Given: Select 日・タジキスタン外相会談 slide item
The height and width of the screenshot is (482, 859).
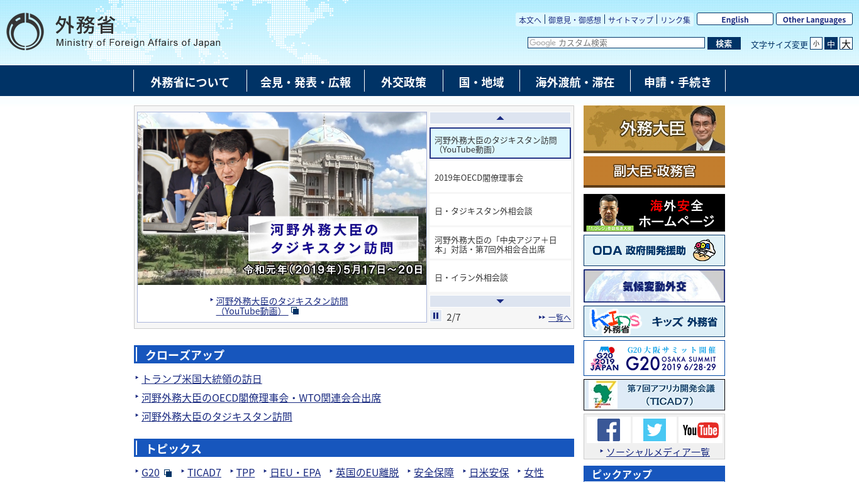Looking at the screenshot, I should point(500,211).
